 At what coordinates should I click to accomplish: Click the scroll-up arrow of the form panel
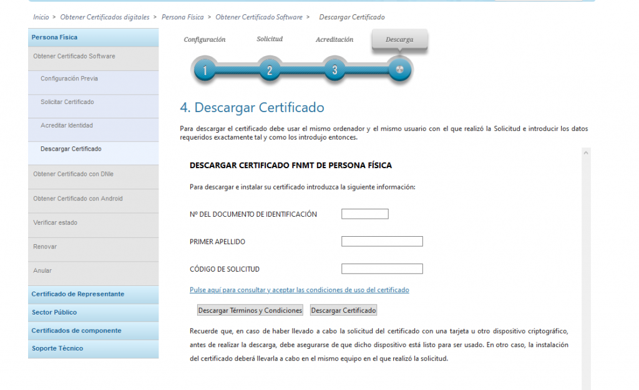[585, 153]
